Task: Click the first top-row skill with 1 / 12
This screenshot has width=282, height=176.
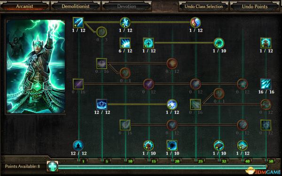Action: tap(78, 23)
